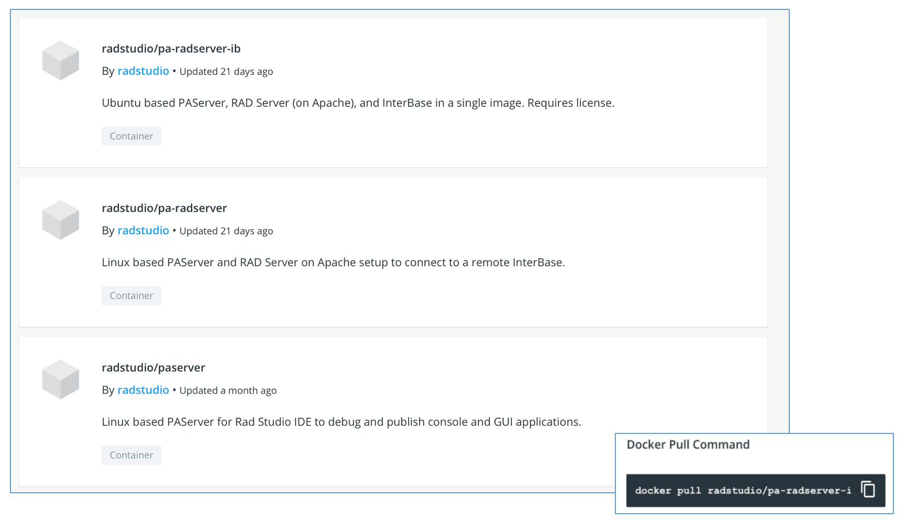
Task: Click the Container tag on paserver
Action: click(131, 455)
